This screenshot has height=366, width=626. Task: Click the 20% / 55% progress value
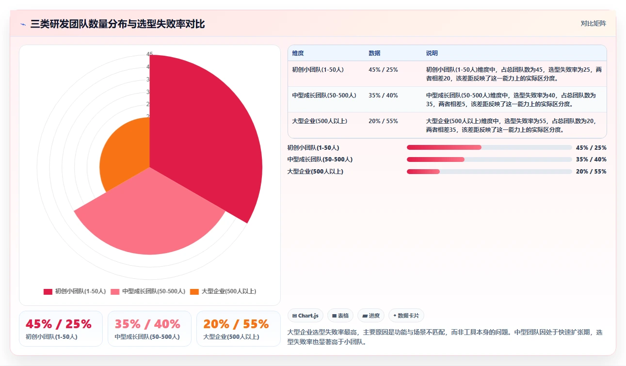591,172
